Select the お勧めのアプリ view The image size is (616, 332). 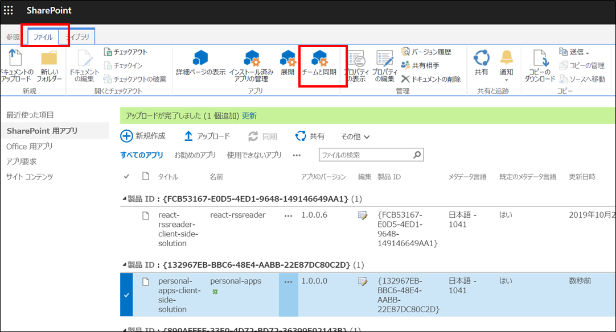click(195, 155)
